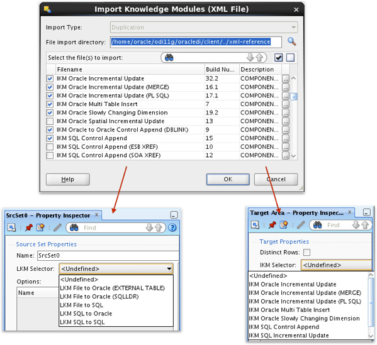Click pencil edit icon in SrcSet0 Property Inspector
377x345 pixels.
[x=57, y=227]
